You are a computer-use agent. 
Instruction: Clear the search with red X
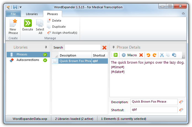tap(104, 47)
